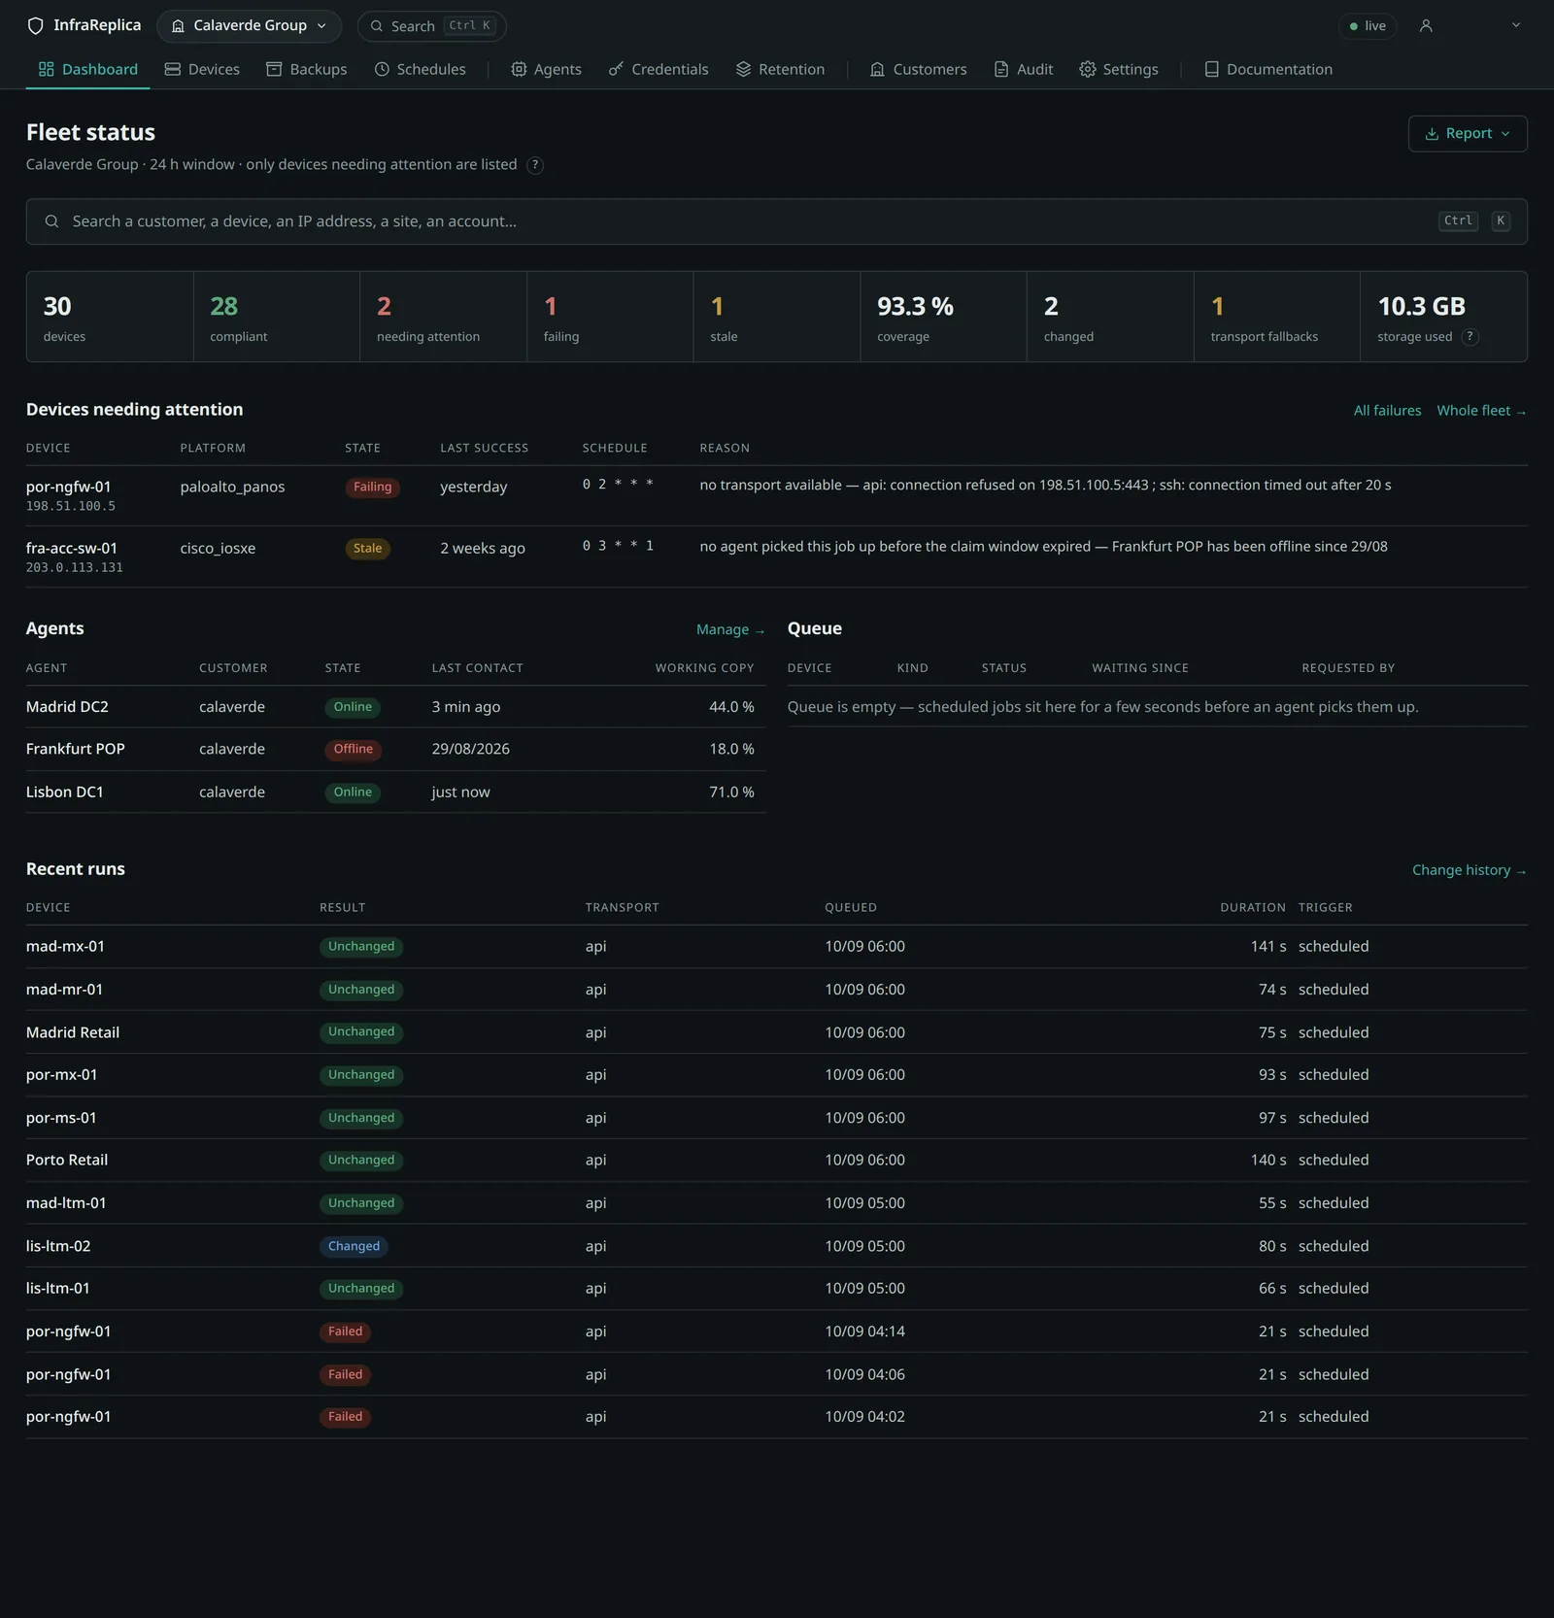Image resolution: width=1554 pixels, height=1618 pixels.
Task: Focus the customer or device search field
Action: (777, 221)
